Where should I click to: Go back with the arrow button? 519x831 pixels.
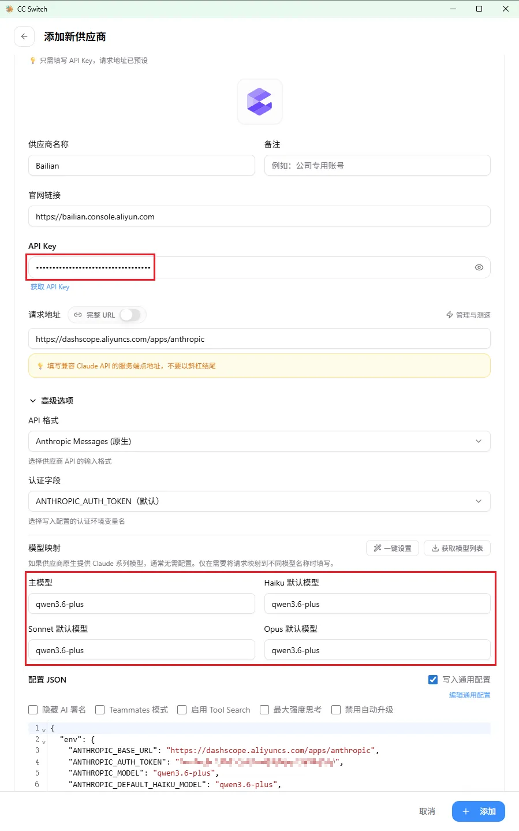click(24, 36)
